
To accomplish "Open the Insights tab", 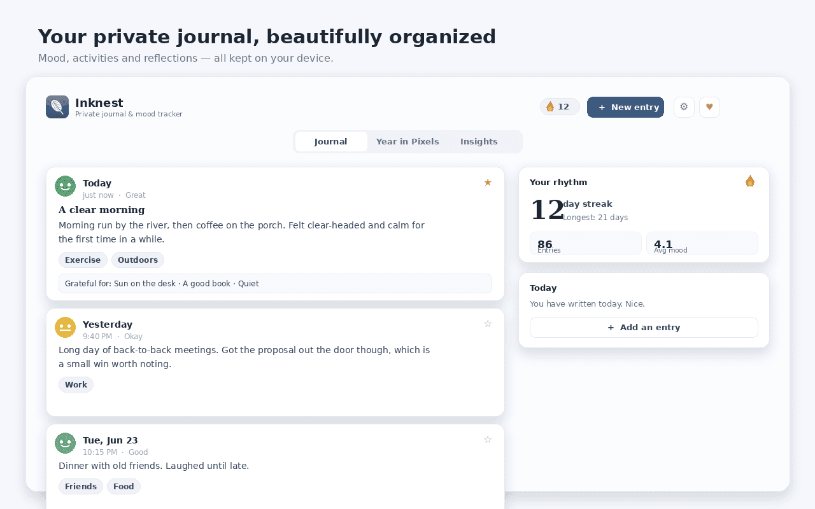I will (479, 141).
